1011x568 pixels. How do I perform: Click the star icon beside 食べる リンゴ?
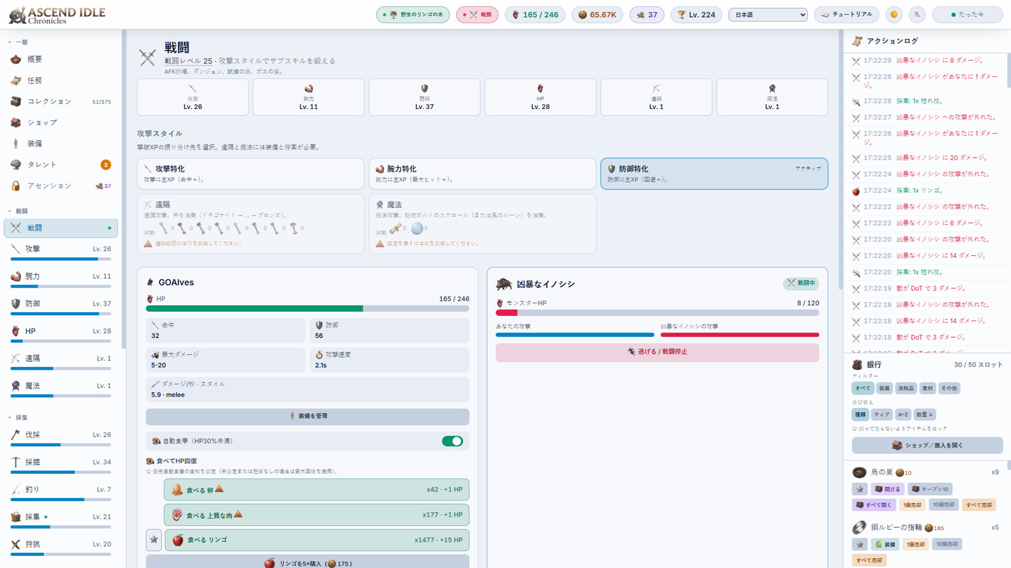tap(154, 540)
